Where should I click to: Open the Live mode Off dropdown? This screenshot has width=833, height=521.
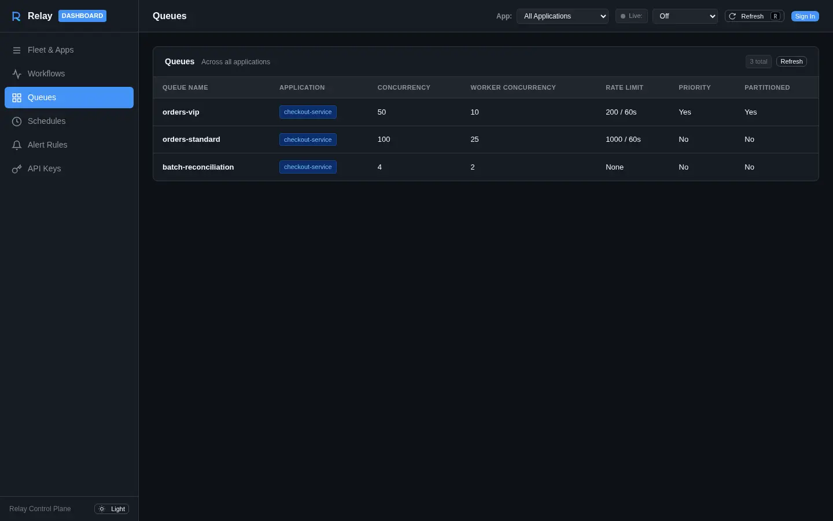pyautogui.click(x=685, y=16)
